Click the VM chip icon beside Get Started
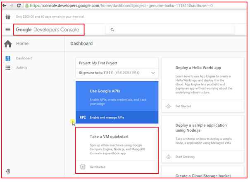 click(83, 167)
